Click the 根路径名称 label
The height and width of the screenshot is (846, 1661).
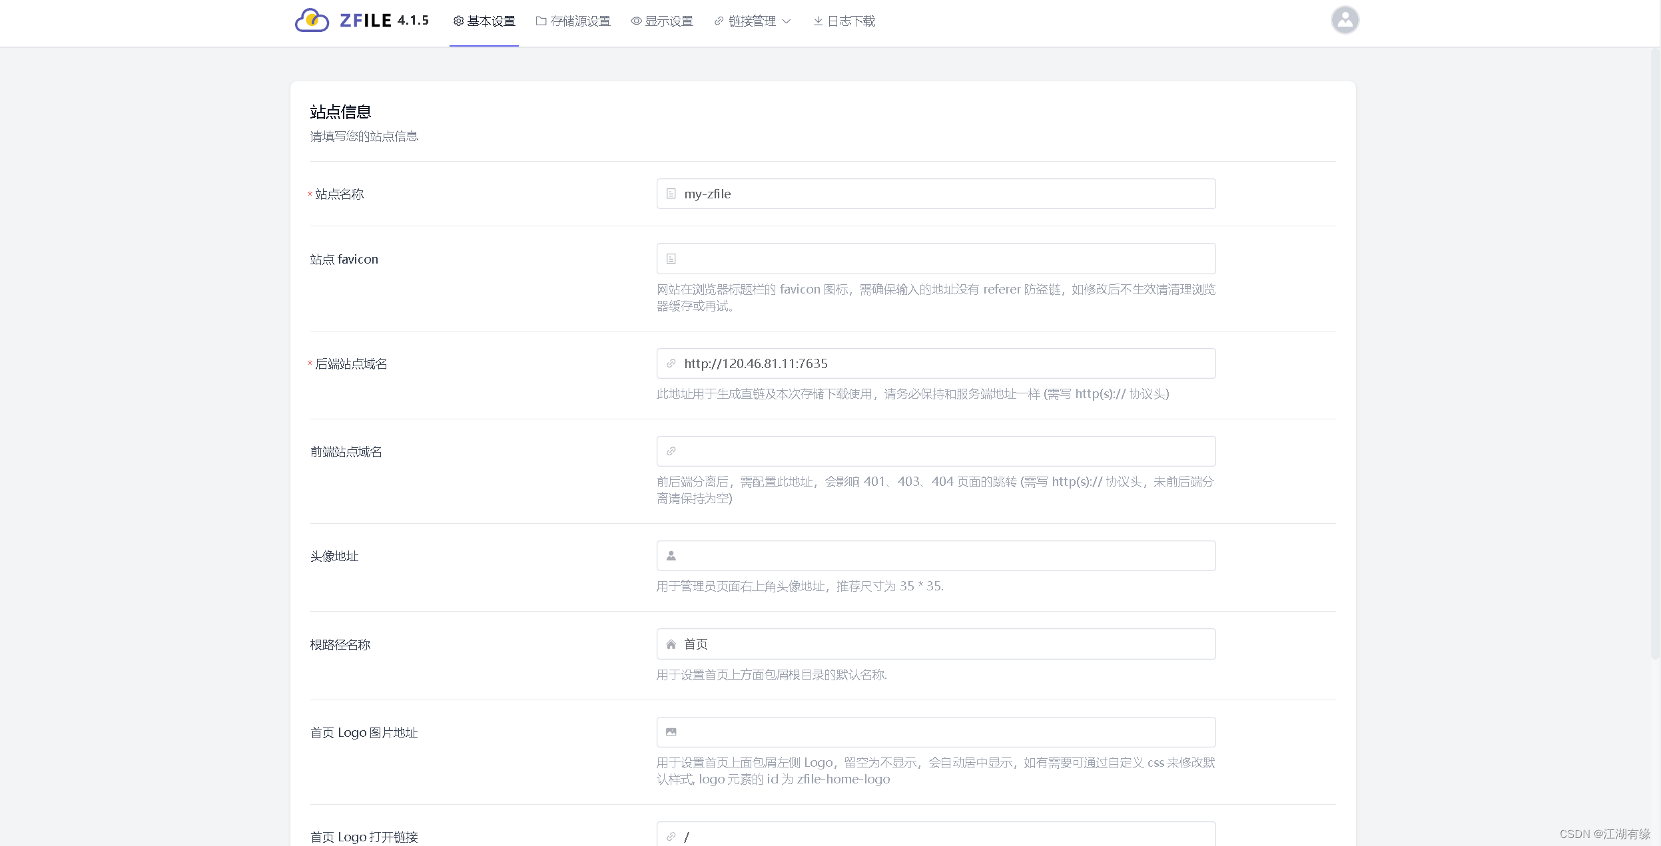point(340,645)
